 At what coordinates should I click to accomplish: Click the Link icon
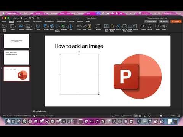click(85, 26)
